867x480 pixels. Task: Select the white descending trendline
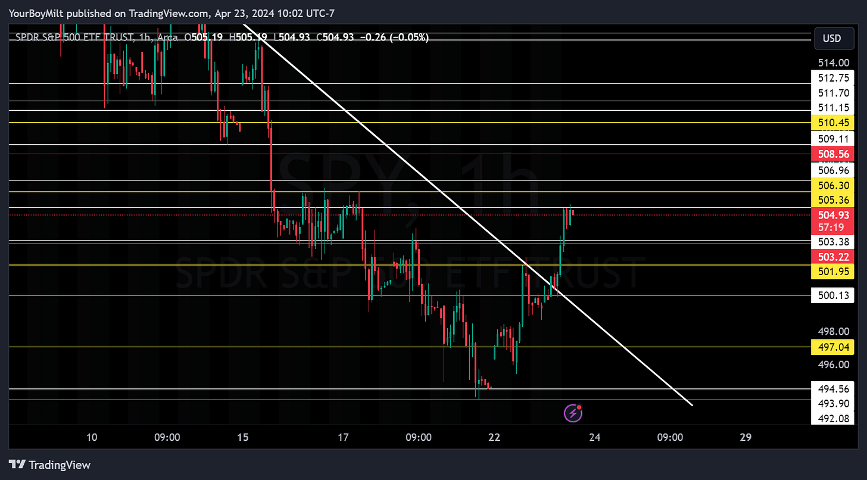tap(467, 214)
